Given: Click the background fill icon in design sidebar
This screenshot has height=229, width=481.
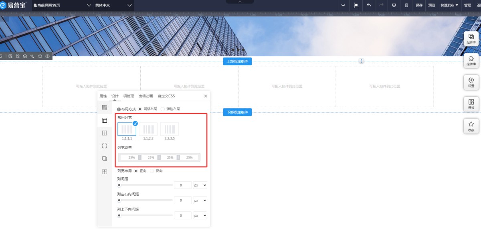Looking at the screenshot, I should coord(105,107).
